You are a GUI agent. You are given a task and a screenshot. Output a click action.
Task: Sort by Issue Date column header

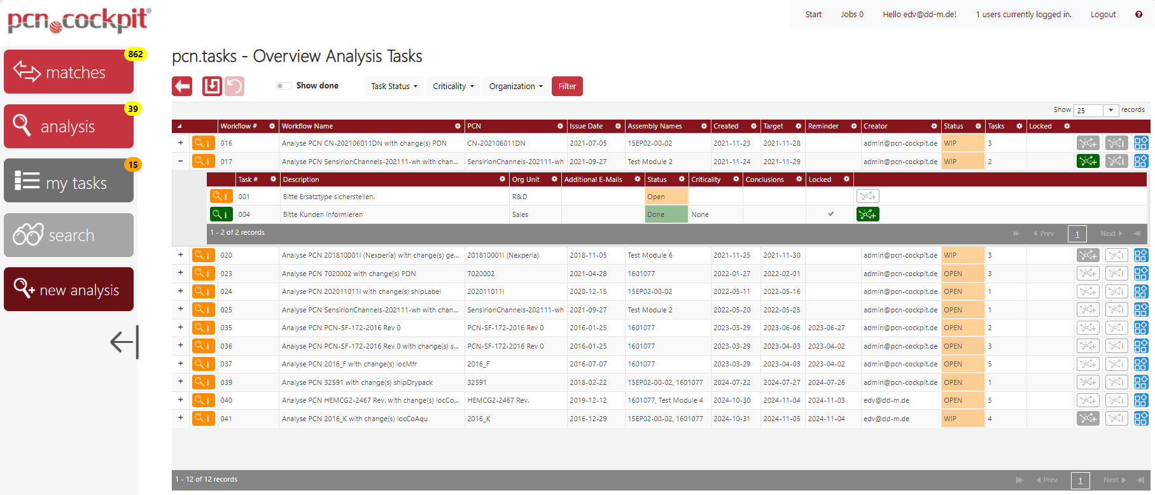586,126
